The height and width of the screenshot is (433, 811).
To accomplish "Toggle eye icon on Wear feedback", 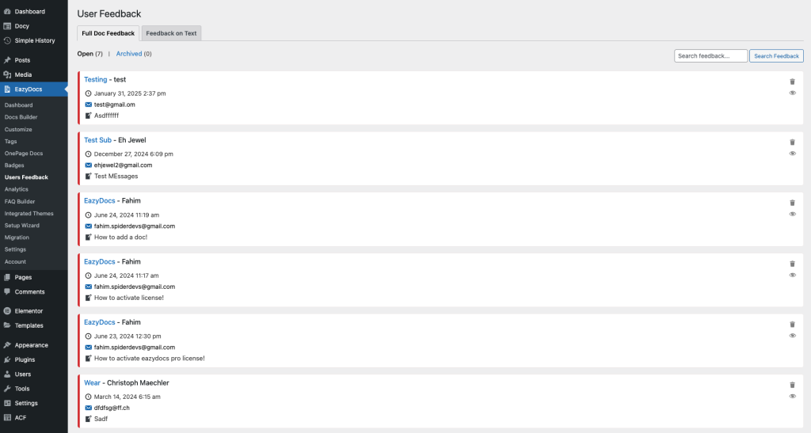I will pos(792,397).
